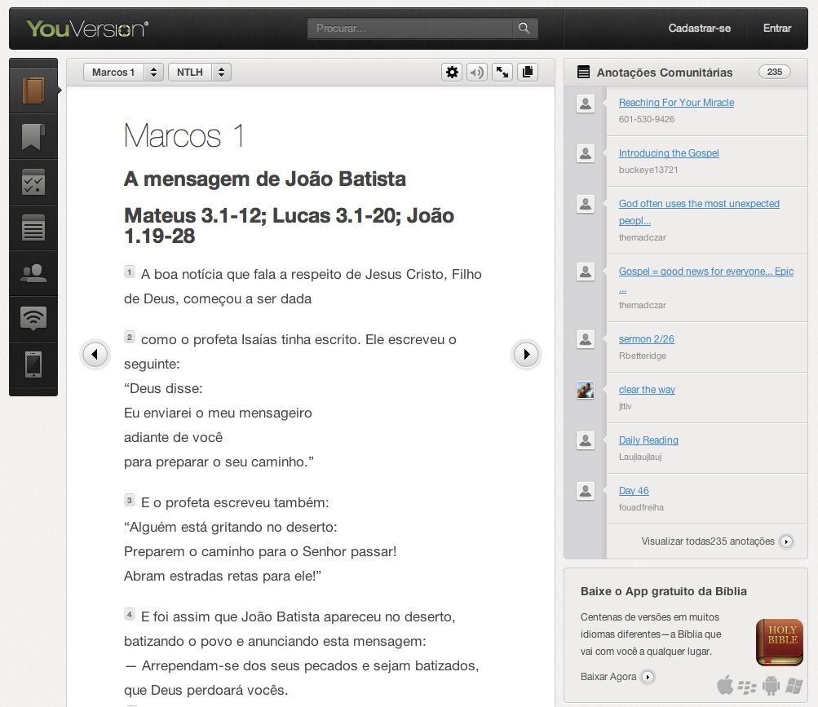Open the NTLH version selector
Viewport: 818px width, 707px height.
point(200,72)
